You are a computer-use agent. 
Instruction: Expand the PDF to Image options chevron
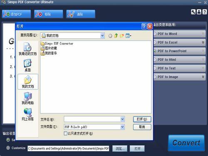[203, 77]
